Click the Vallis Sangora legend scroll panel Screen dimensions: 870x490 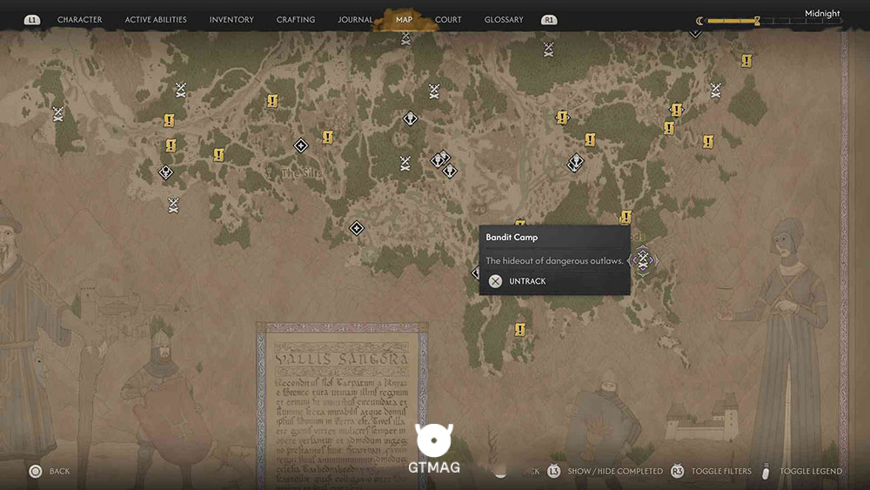click(x=342, y=406)
